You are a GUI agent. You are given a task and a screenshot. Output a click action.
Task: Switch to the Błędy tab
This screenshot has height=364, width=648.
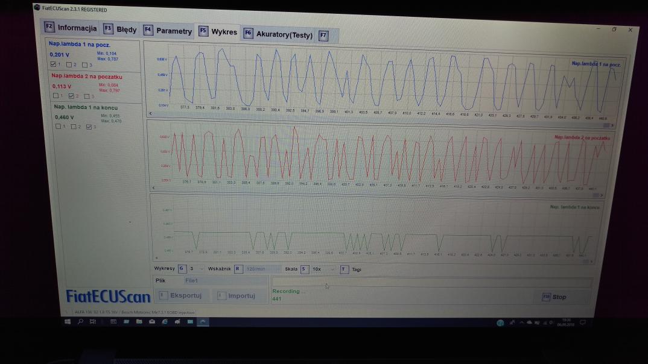[120, 30]
